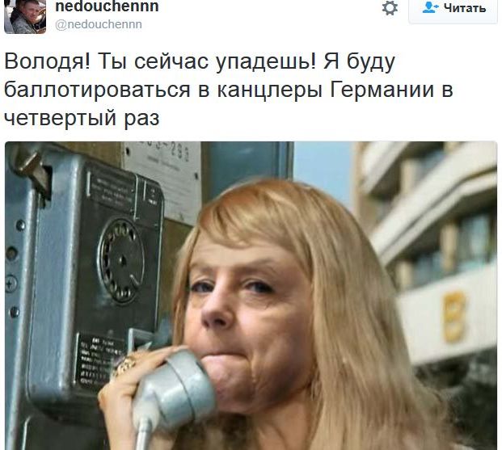This screenshot has height=450, width=502.
Task: Click the Читать follow button
Action: pos(453,10)
